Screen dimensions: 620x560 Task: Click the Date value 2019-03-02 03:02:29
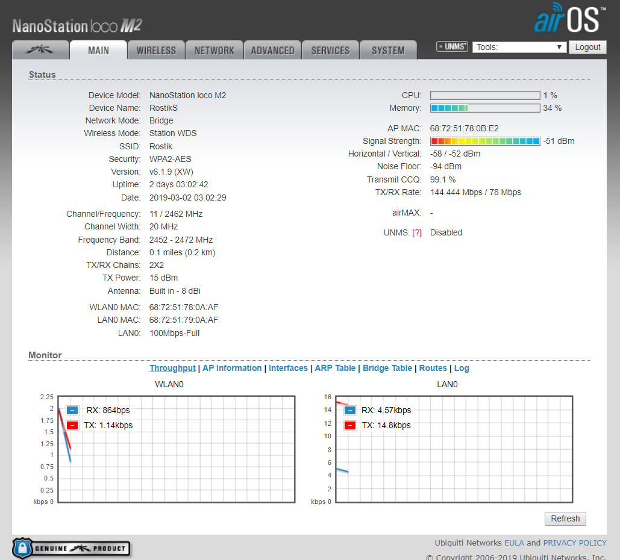[187, 198]
